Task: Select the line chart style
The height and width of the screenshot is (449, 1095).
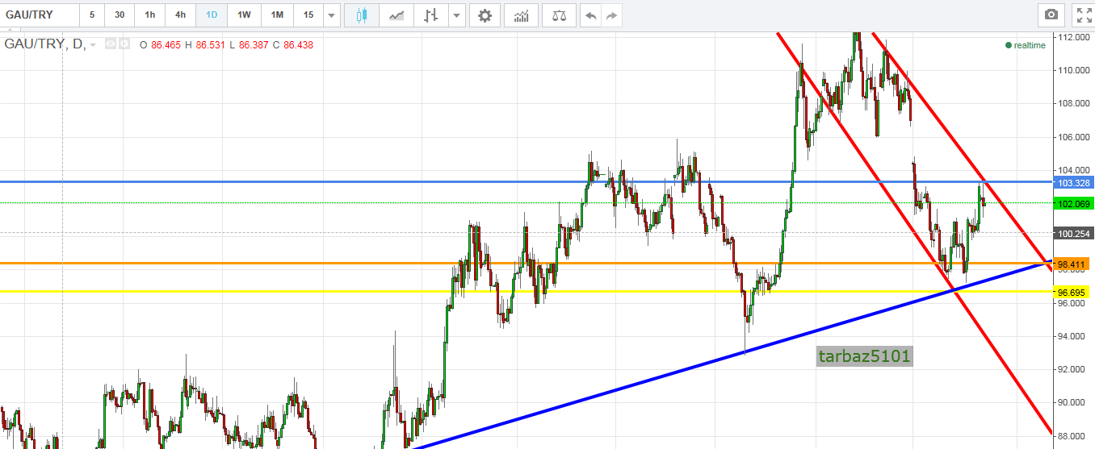Action: pos(396,15)
